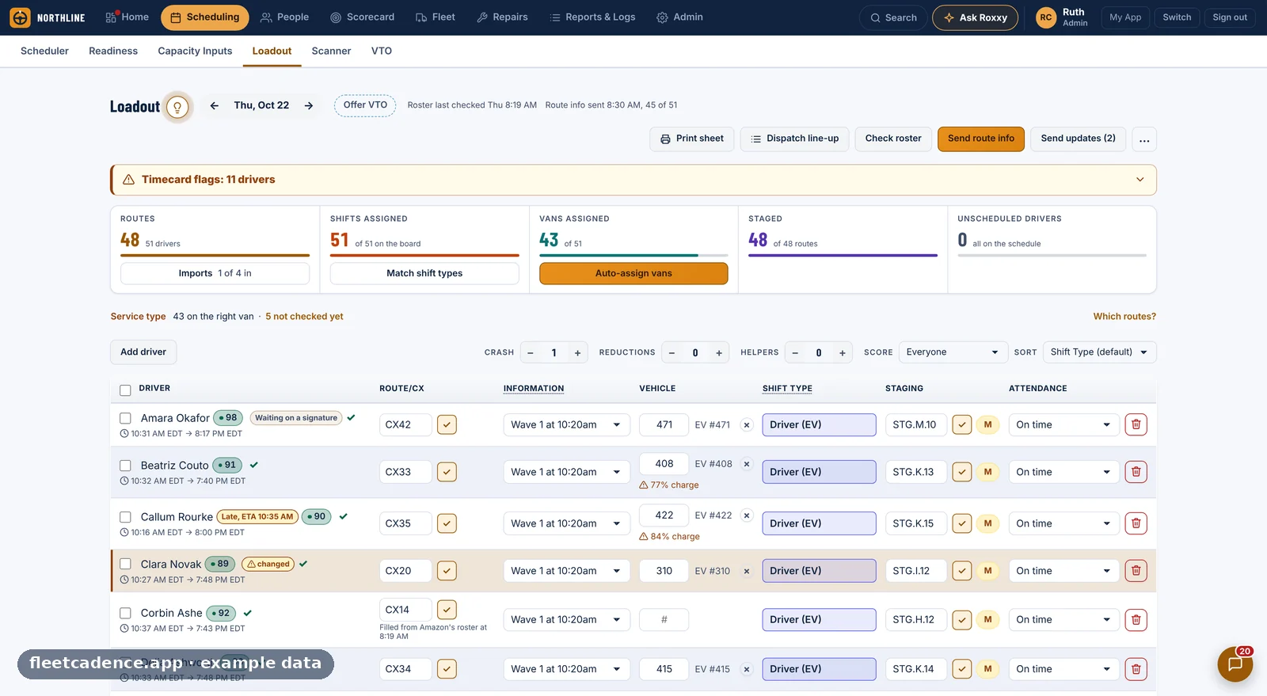The image size is (1267, 696).
Task: Toggle the staging check for STG.K.13
Action: [x=961, y=472]
